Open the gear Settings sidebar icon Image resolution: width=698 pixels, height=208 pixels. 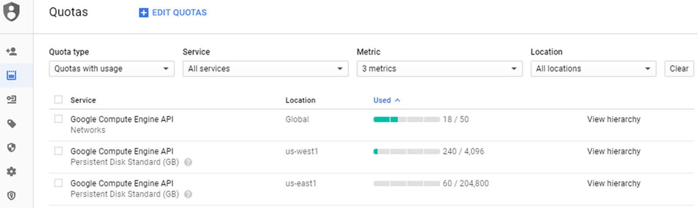click(11, 171)
